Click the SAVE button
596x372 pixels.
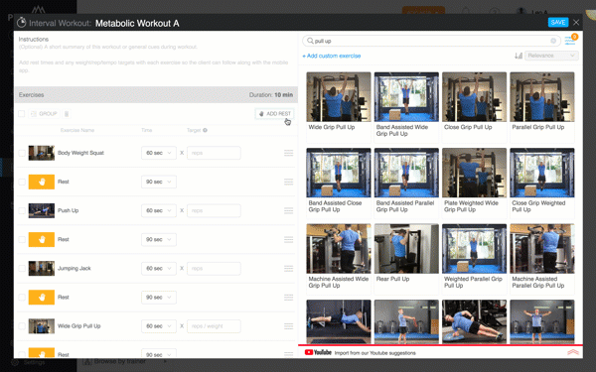(x=558, y=23)
